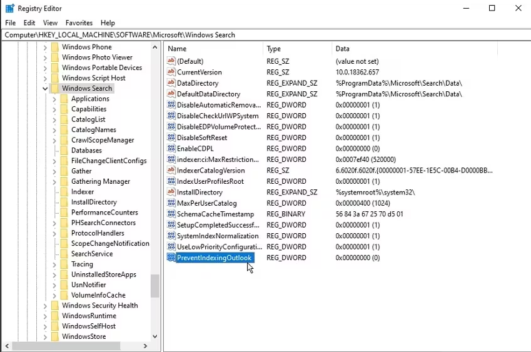Expand the Windows Security Health key
This screenshot has height=352, width=531.
pyautogui.click(x=45, y=306)
